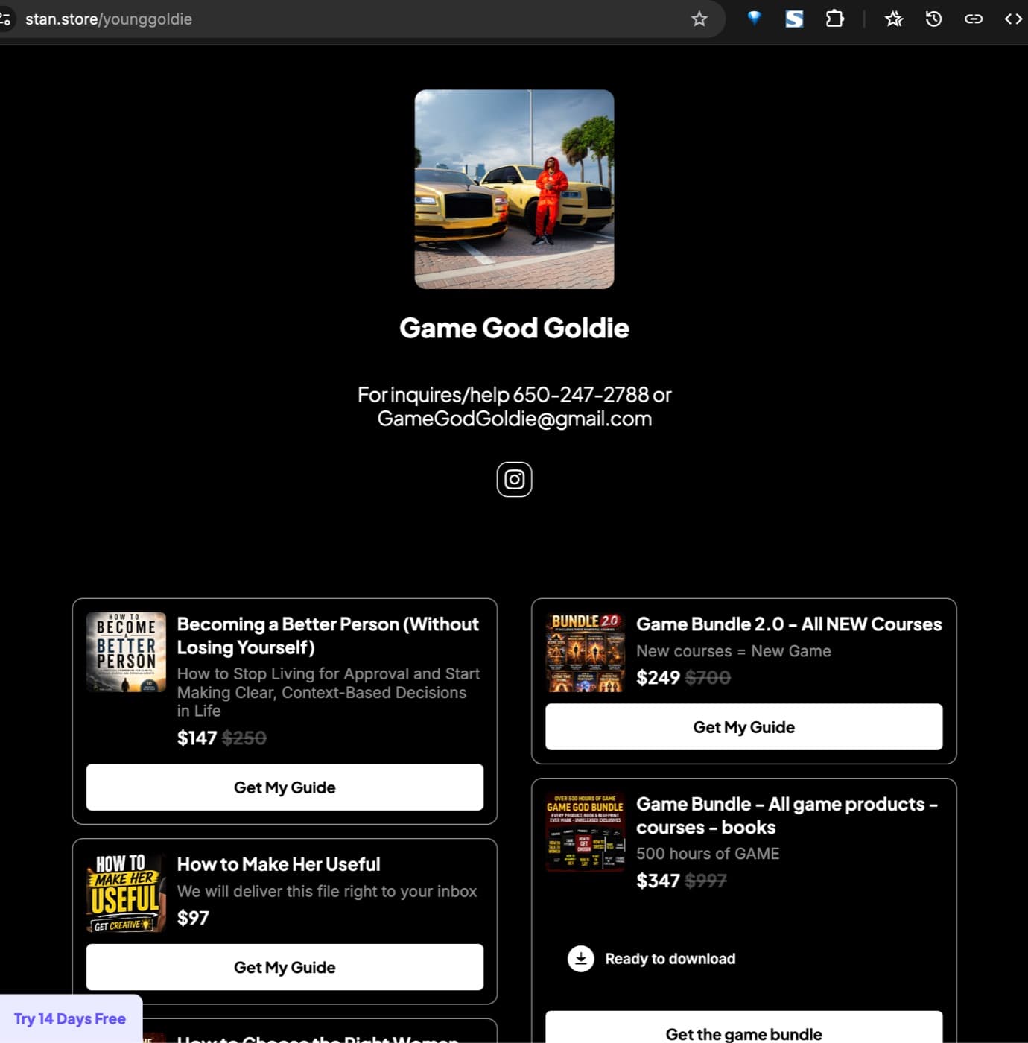Viewport: 1028px width, 1043px height.
Task: Click the $347 price text
Action: (658, 881)
